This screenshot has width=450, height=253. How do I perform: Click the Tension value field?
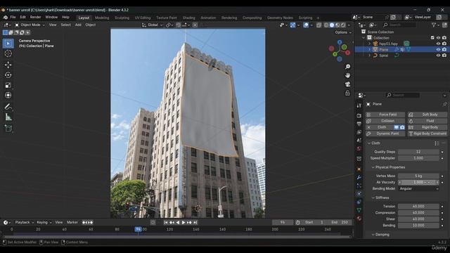click(418, 207)
